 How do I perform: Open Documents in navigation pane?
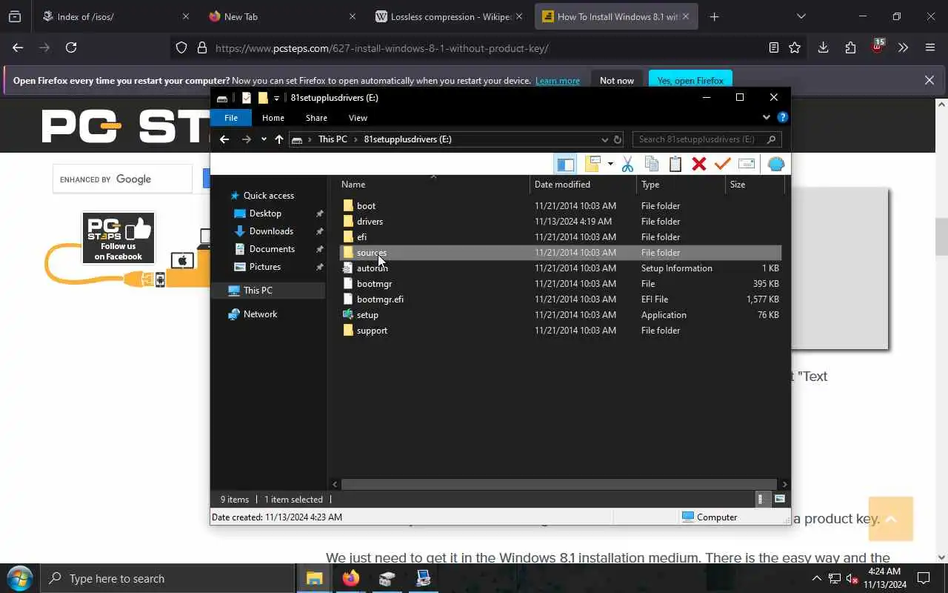click(272, 249)
